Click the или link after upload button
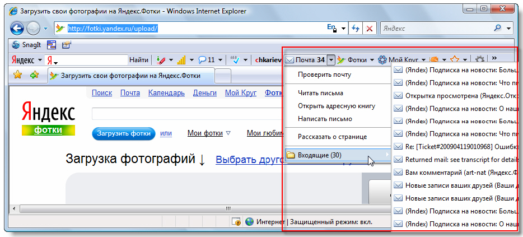 [x=166, y=133]
